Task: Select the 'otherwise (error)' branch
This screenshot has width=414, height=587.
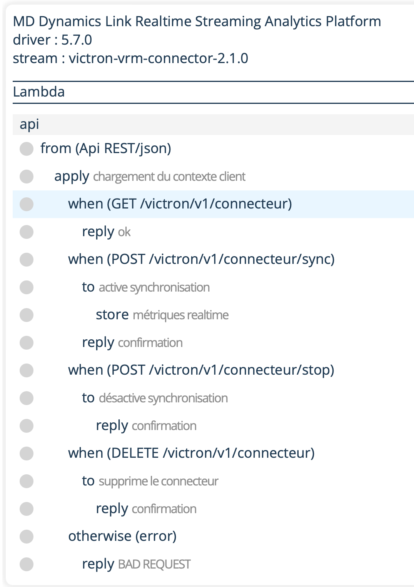Action: click(122, 536)
